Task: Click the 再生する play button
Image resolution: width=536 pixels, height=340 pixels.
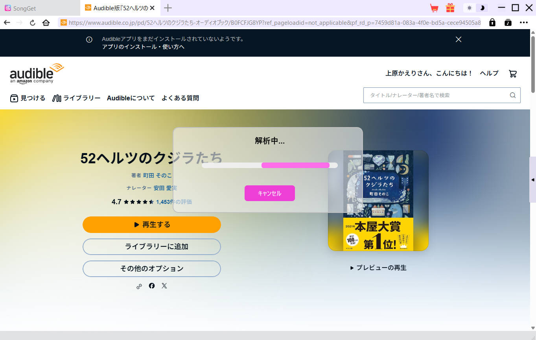Action: click(x=151, y=224)
